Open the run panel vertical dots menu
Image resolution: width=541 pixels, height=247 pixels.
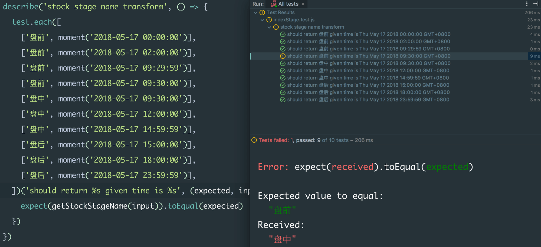click(527, 4)
